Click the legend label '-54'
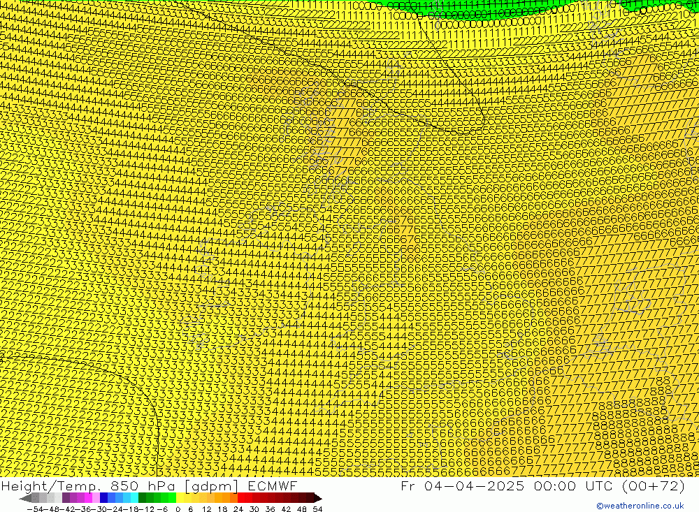The width and height of the screenshot is (699, 512). pyautogui.click(x=35, y=509)
